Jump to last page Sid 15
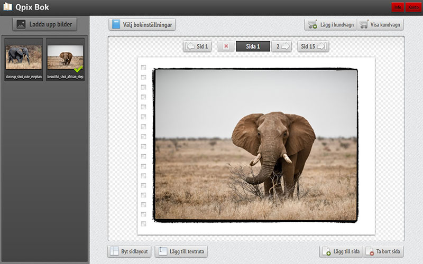The height and width of the screenshot is (264, 423). pyautogui.click(x=313, y=46)
